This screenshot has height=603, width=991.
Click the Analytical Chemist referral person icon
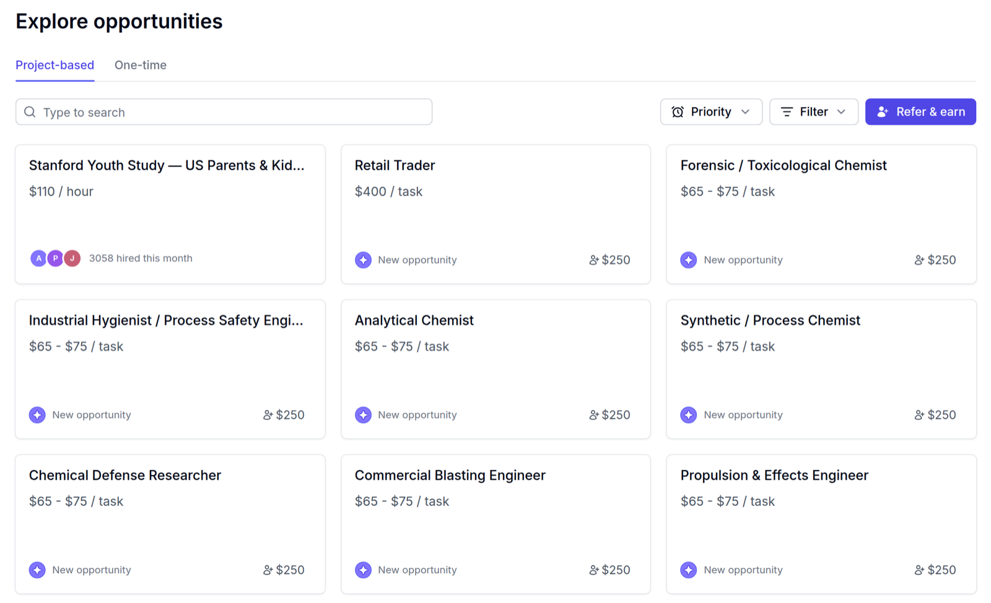pos(593,415)
